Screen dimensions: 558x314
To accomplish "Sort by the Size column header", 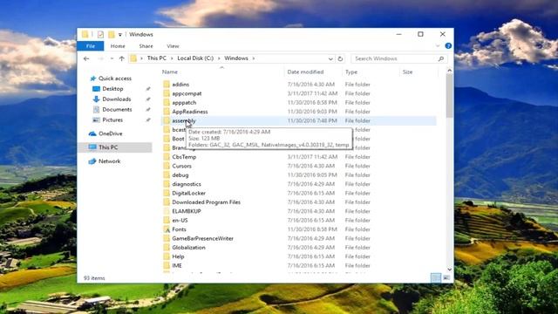I will point(407,72).
